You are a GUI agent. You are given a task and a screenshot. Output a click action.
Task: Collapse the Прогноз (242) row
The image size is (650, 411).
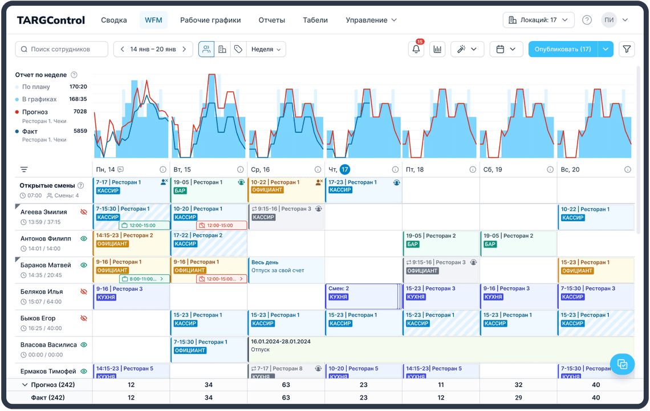pyautogui.click(x=25, y=385)
